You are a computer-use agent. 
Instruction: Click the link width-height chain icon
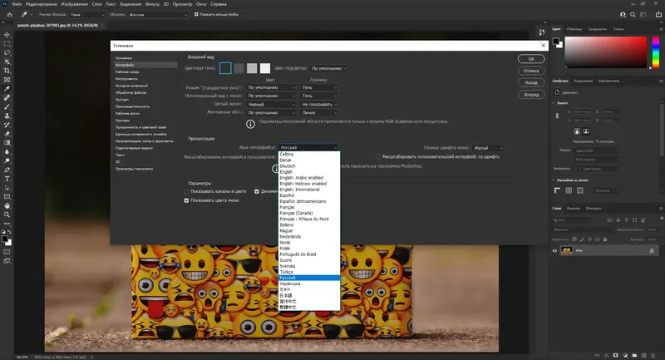tap(557, 116)
